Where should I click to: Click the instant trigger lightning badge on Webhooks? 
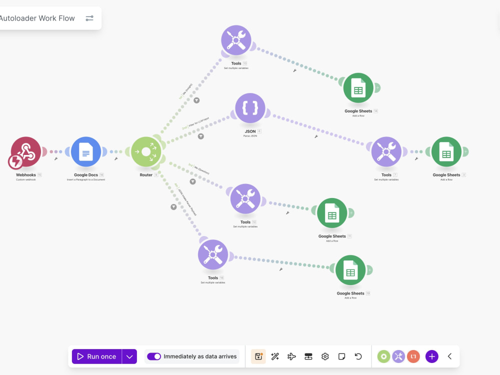click(15, 161)
